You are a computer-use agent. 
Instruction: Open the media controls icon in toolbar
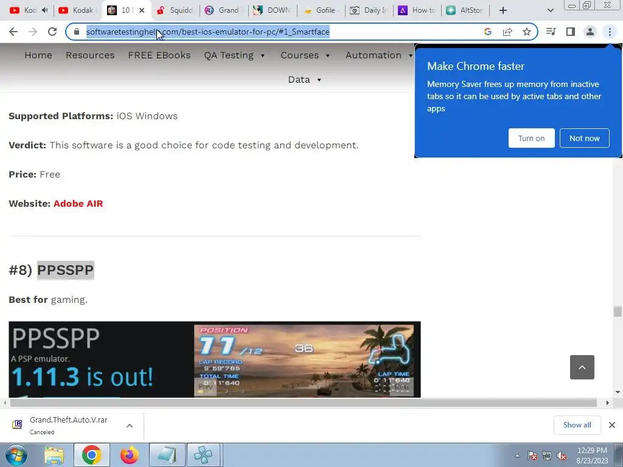(x=551, y=32)
